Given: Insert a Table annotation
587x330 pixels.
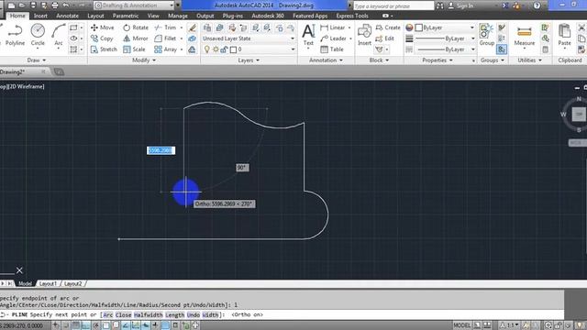Looking at the screenshot, I should click(x=332, y=49).
